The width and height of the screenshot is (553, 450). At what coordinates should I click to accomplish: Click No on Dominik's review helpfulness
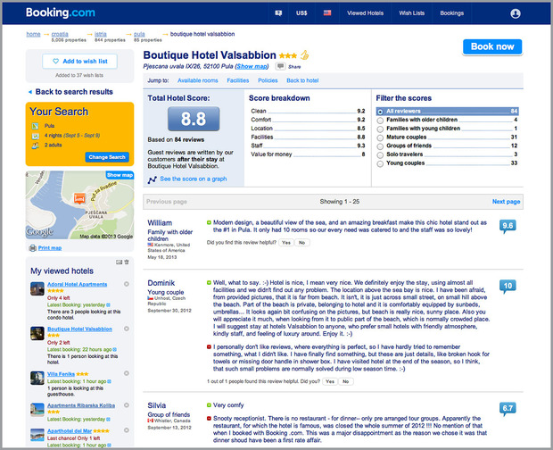[346, 381]
